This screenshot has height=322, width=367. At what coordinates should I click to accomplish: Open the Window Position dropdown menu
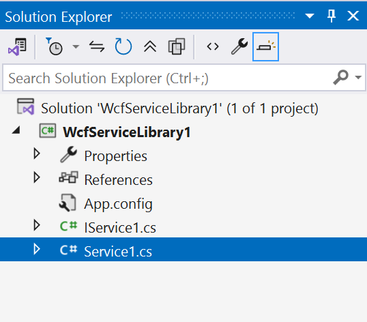[310, 16]
